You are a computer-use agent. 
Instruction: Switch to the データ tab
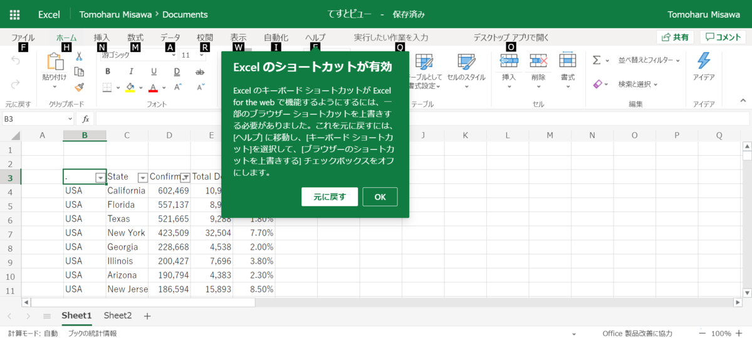tap(170, 38)
